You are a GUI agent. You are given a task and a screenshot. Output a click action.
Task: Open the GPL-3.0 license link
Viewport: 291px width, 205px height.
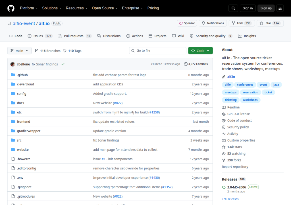[236, 114]
